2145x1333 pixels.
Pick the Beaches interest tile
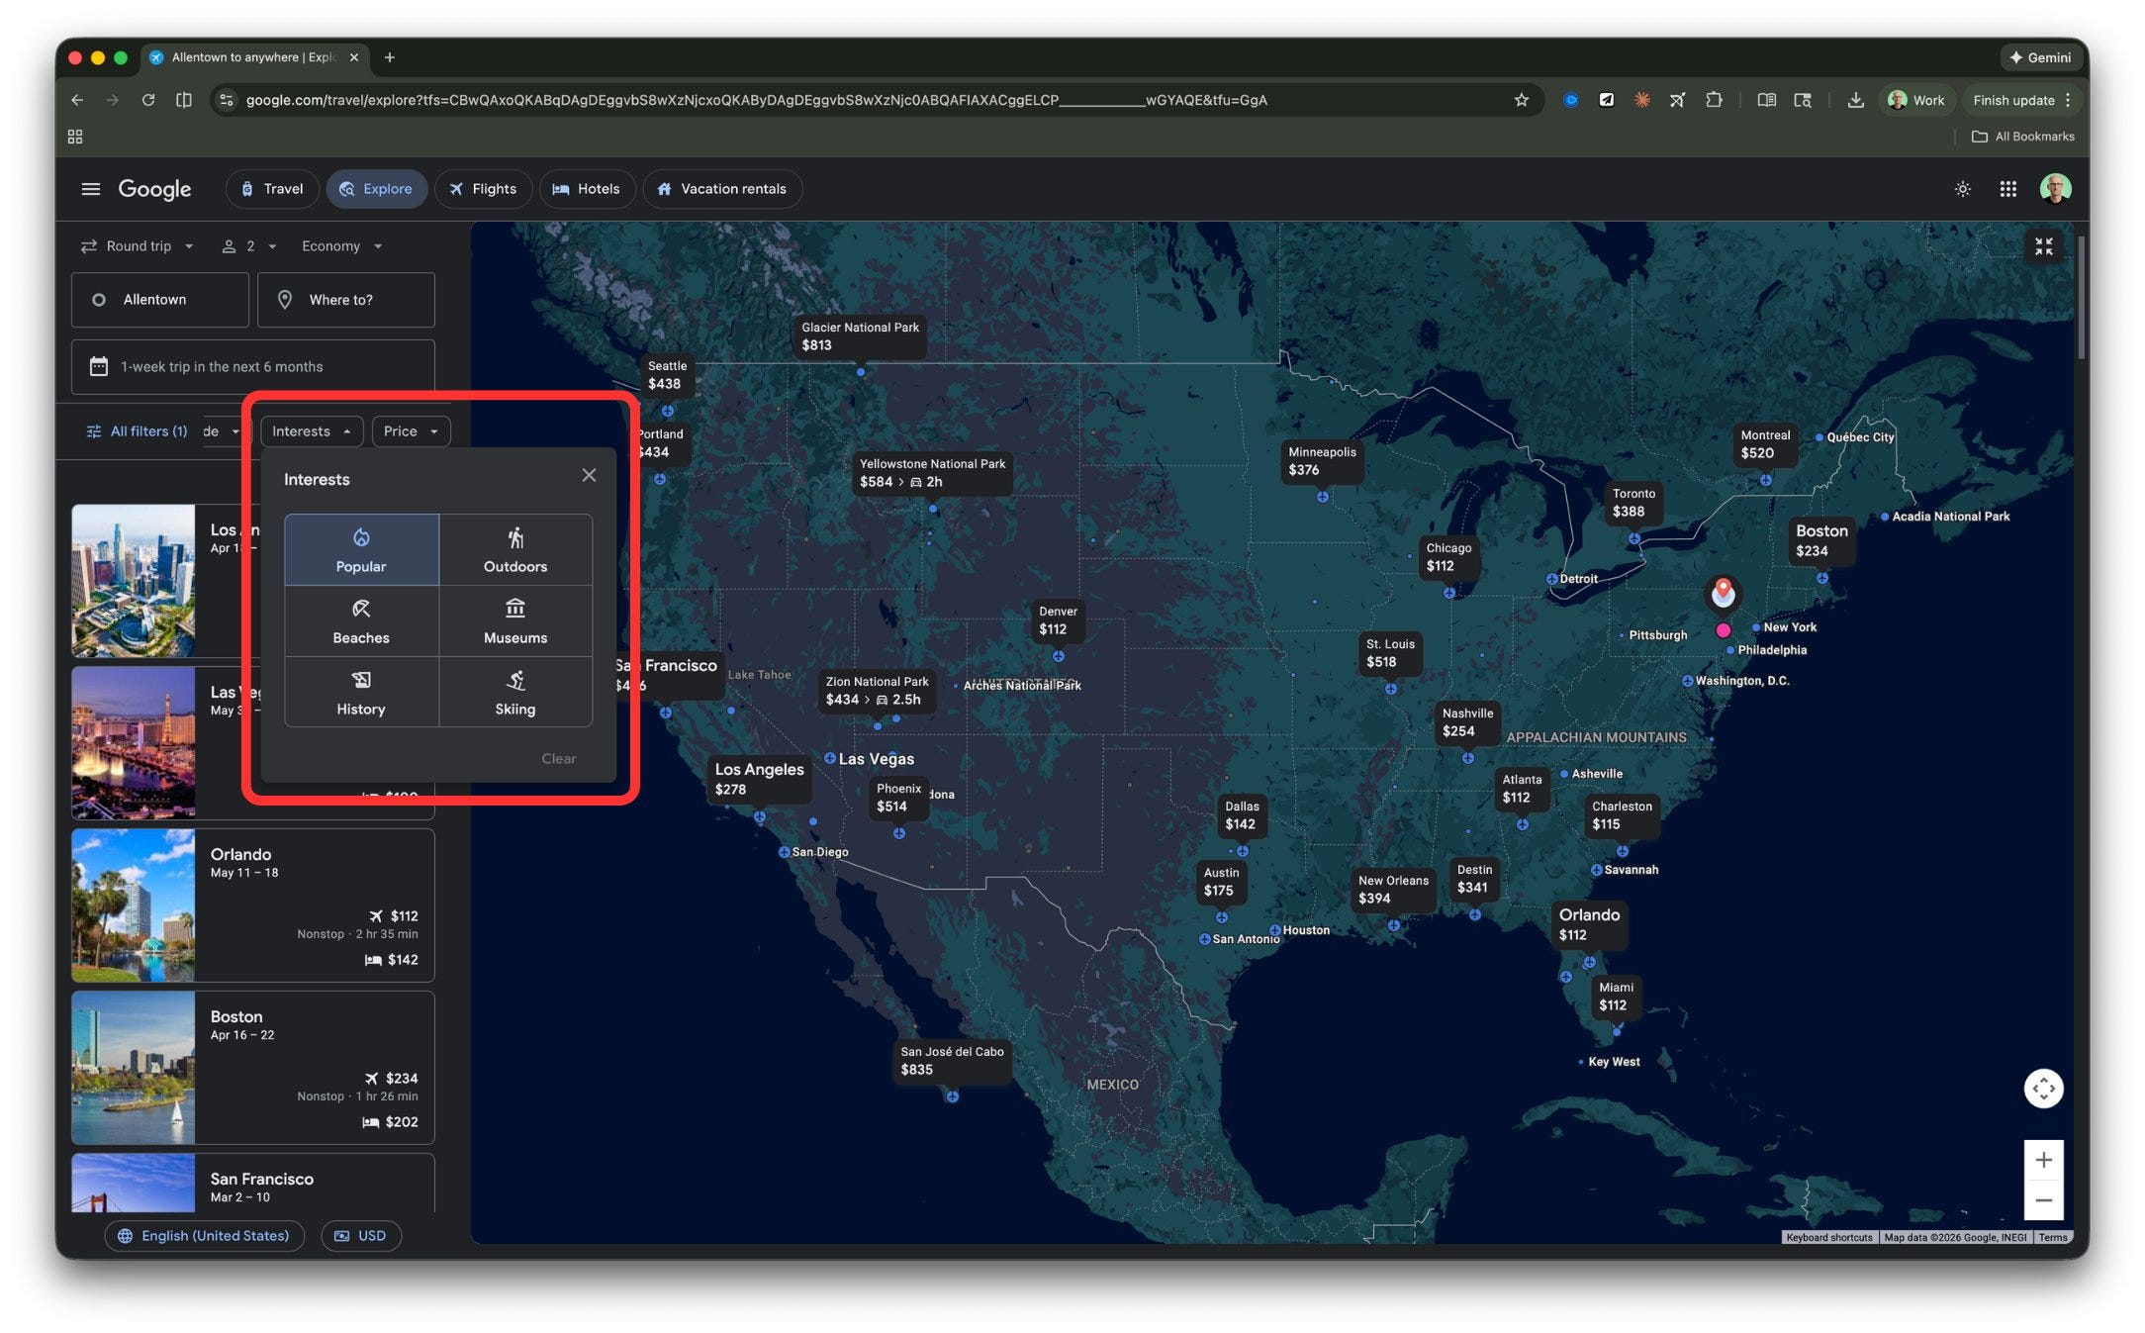pyautogui.click(x=361, y=620)
